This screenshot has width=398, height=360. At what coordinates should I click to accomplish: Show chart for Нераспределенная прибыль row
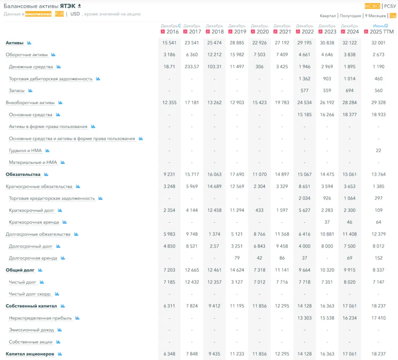pyautogui.click(x=77, y=318)
